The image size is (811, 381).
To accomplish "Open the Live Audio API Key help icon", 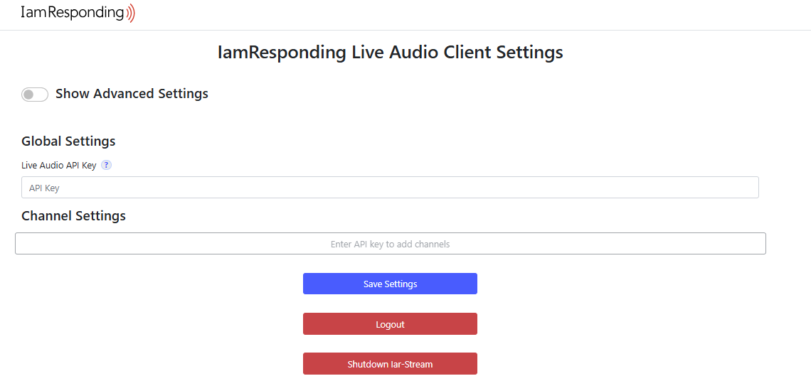I will click(106, 166).
